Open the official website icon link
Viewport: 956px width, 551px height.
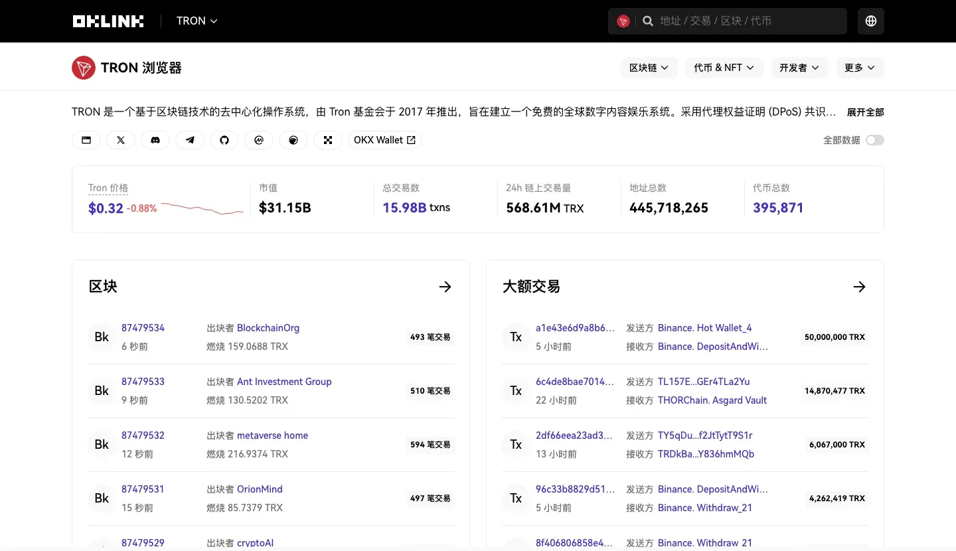point(86,140)
